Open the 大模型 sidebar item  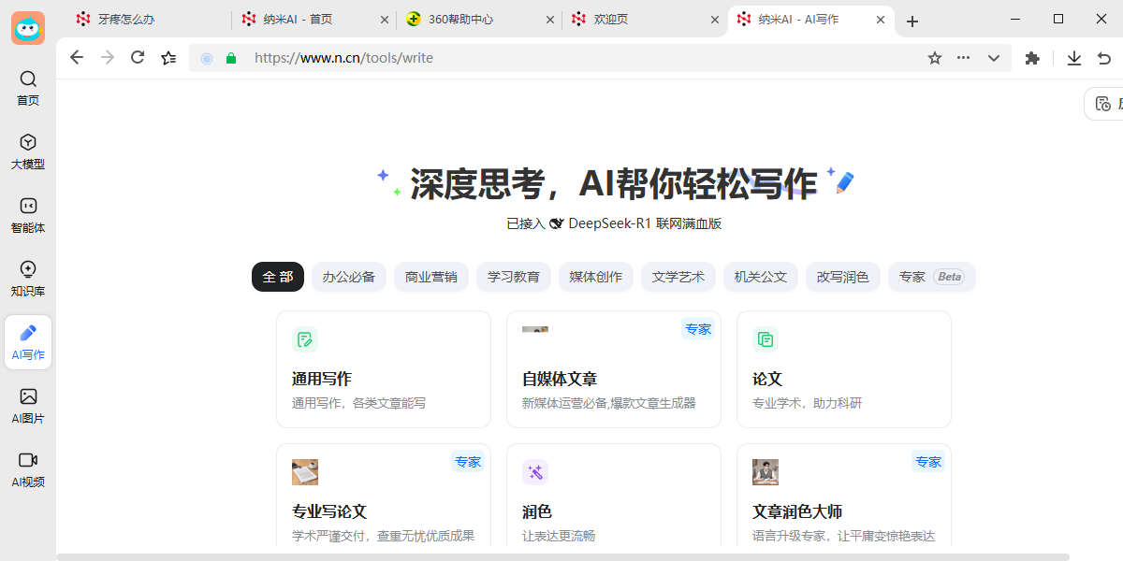pyautogui.click(x=28, y=151)
